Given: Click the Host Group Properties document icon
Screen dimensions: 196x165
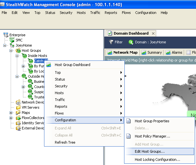Looking at the screenshot, I should [x=129, y=121].
